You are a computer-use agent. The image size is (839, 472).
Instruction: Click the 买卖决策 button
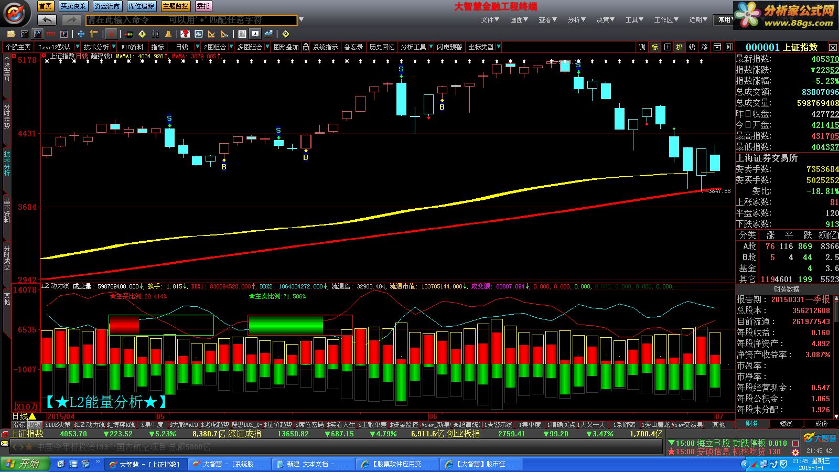(73, 6)
